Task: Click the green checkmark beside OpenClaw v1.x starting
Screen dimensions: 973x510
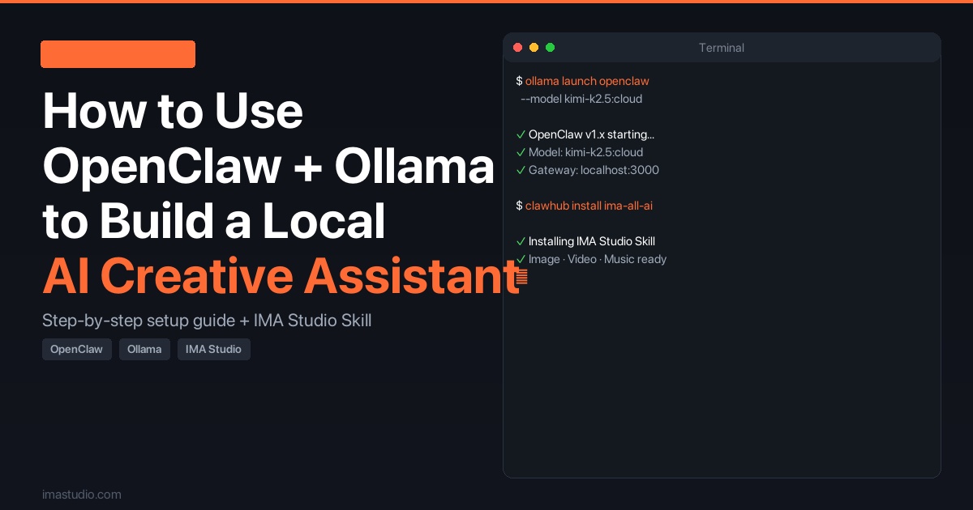Action: 521,134
